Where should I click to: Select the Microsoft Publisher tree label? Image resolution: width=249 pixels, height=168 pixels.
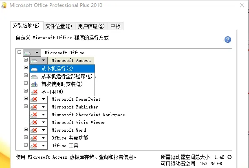point(75,107)
